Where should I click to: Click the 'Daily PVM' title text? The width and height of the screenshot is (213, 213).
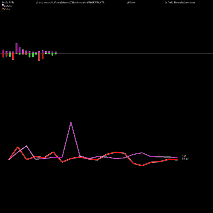click(x=8, y=3)
